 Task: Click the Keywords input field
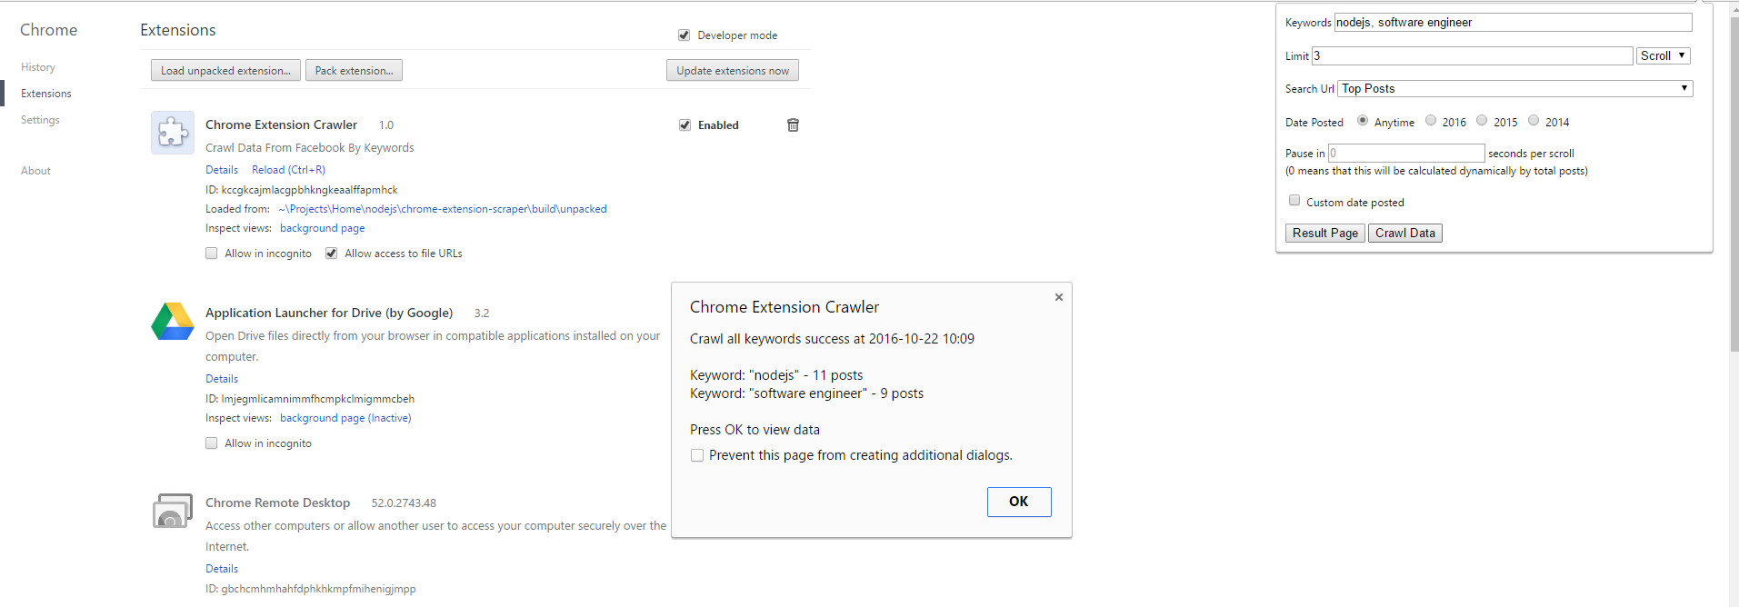1513,23
